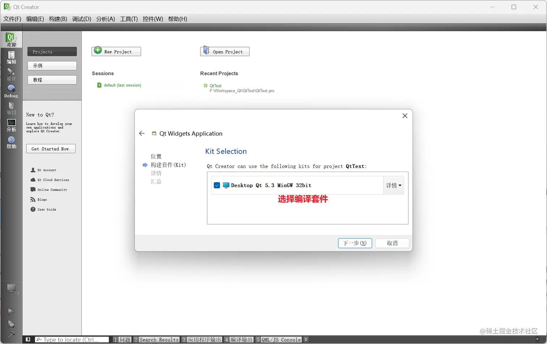Open the 分析 Analyze mode
This screenshot has width=547, height=344.
point(11,125)
